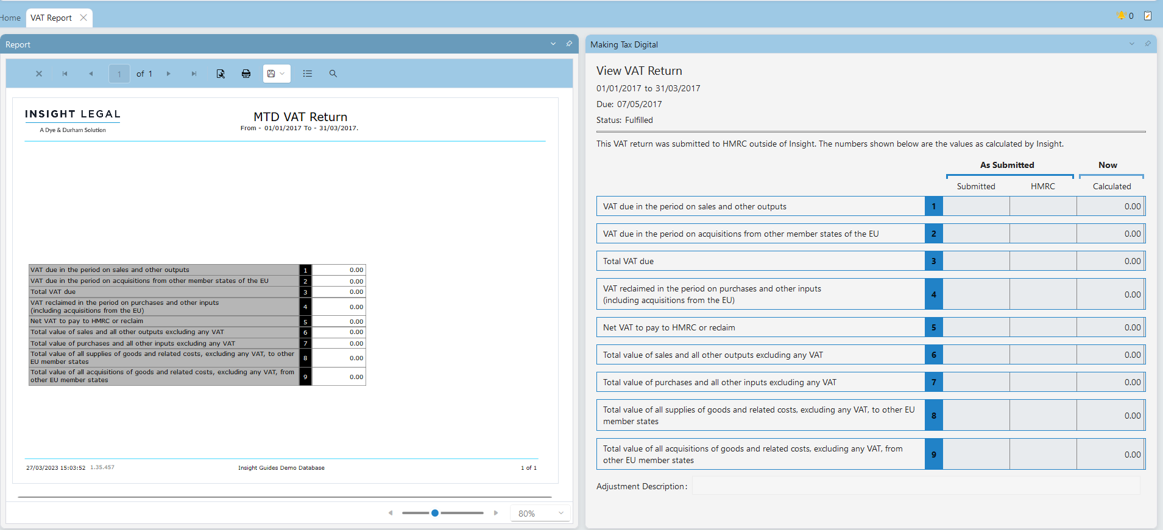Screen dimensions: 1163x530
Task: Click 'Total VAT due' row label in MTD panel
Action: (x=628, y=261)
